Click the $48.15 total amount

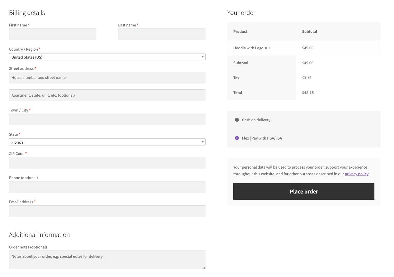(308, 93)
